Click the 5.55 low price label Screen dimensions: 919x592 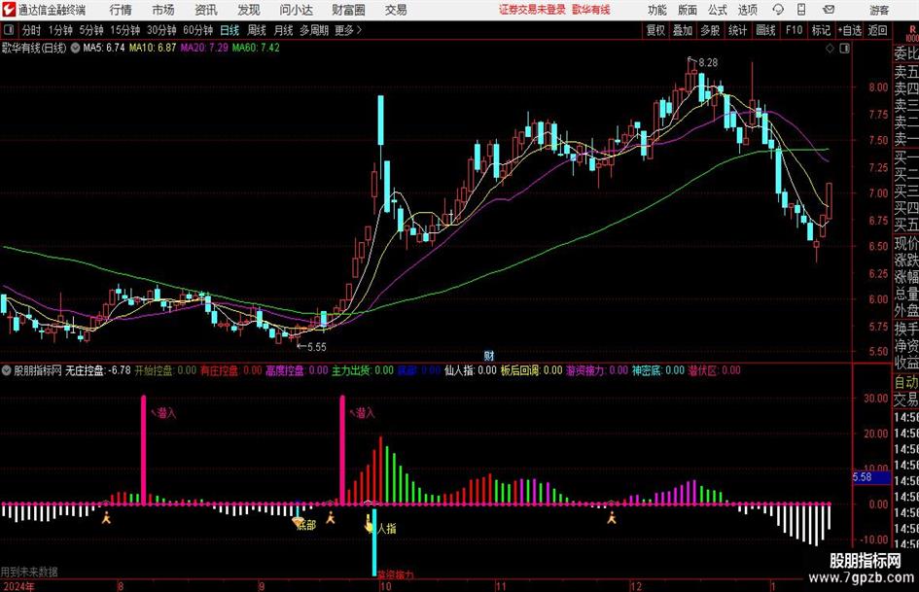point(316,347)
